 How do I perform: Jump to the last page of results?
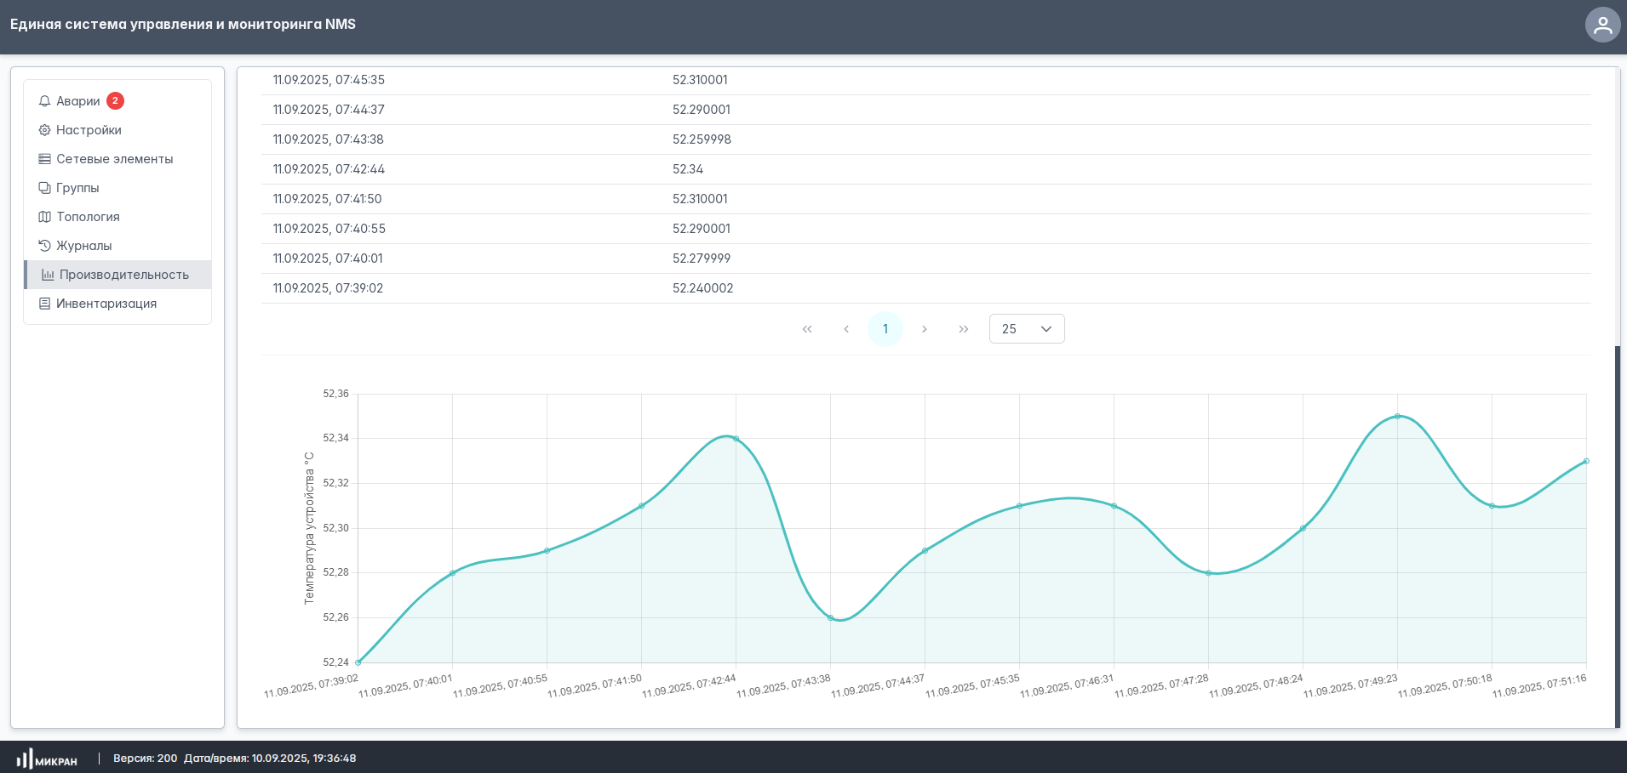(964, 329)
